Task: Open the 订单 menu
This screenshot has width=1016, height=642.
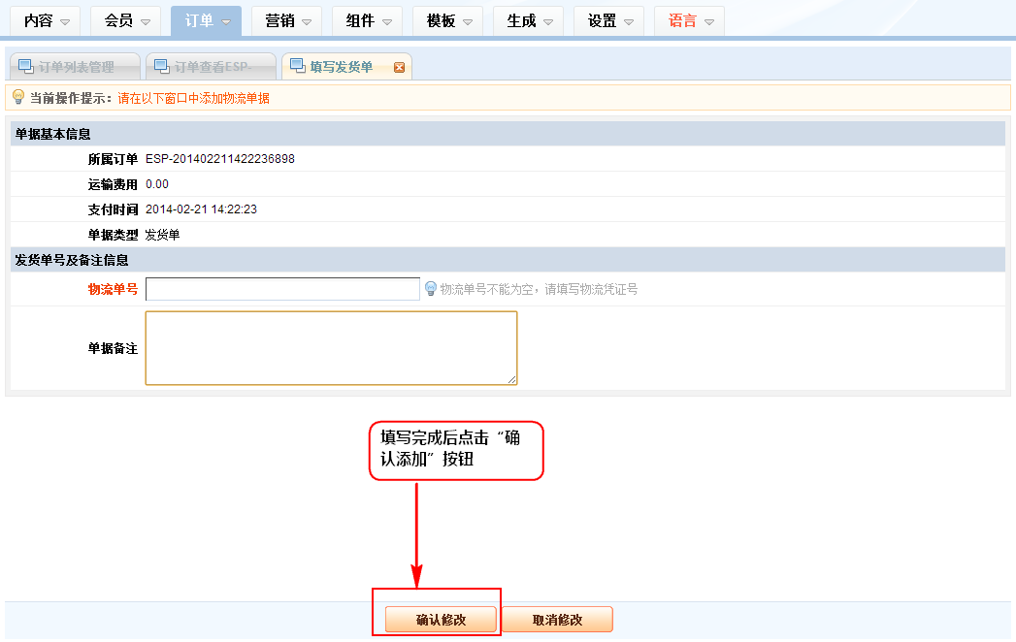Action: point(206,20)
